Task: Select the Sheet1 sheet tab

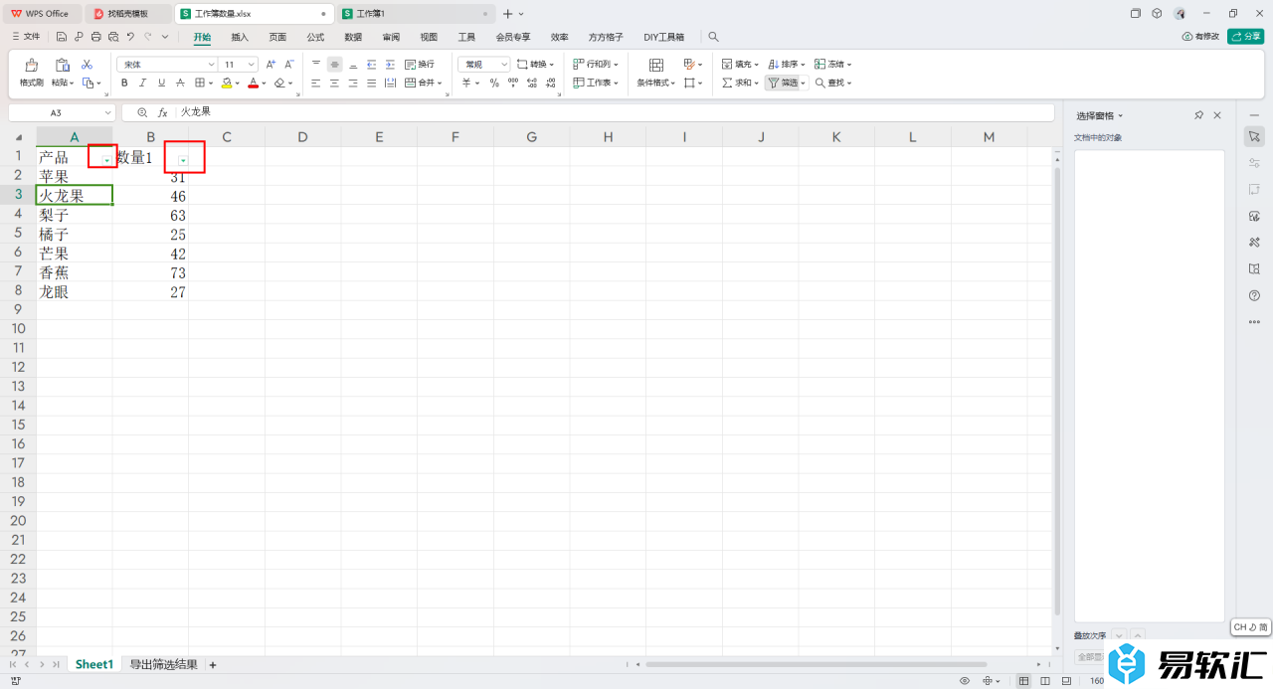Action: pyautogui.click(x=94, y=664)
